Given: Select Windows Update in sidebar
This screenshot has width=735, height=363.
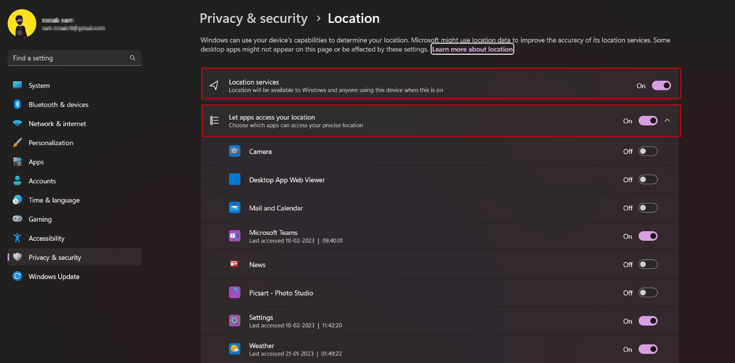Looking at the screenshot, I should click(75, 276).
